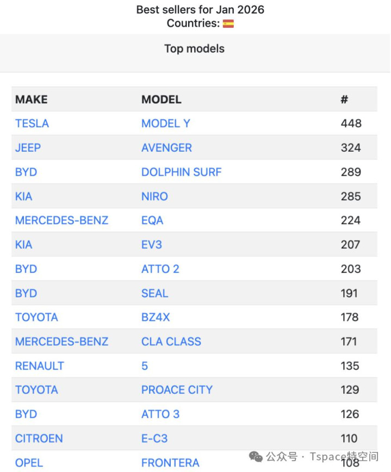
Task: Click the BZ4X model link
Action: click(156, 317)
